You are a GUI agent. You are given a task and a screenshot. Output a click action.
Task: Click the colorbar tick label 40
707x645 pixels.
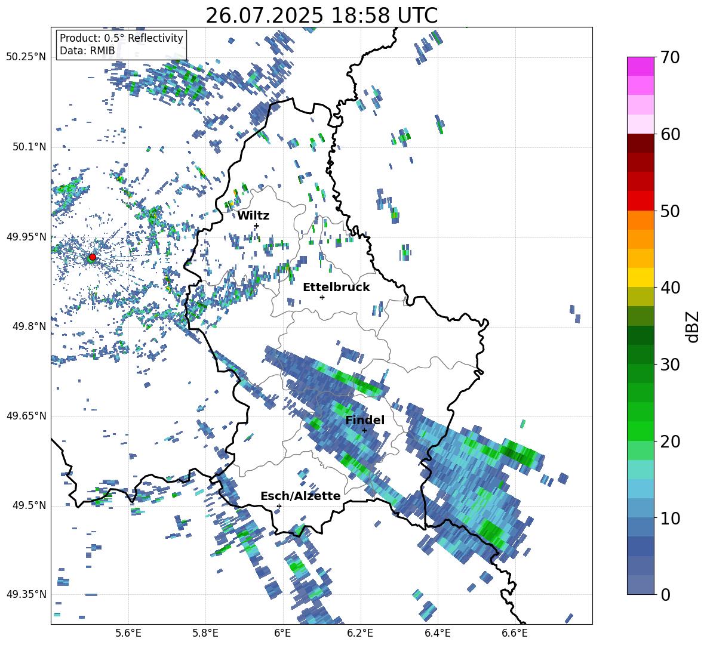coord(669,288)
